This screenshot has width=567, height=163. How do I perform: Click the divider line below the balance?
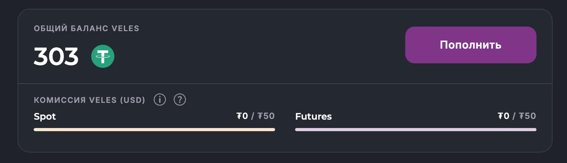pos(285,84)
